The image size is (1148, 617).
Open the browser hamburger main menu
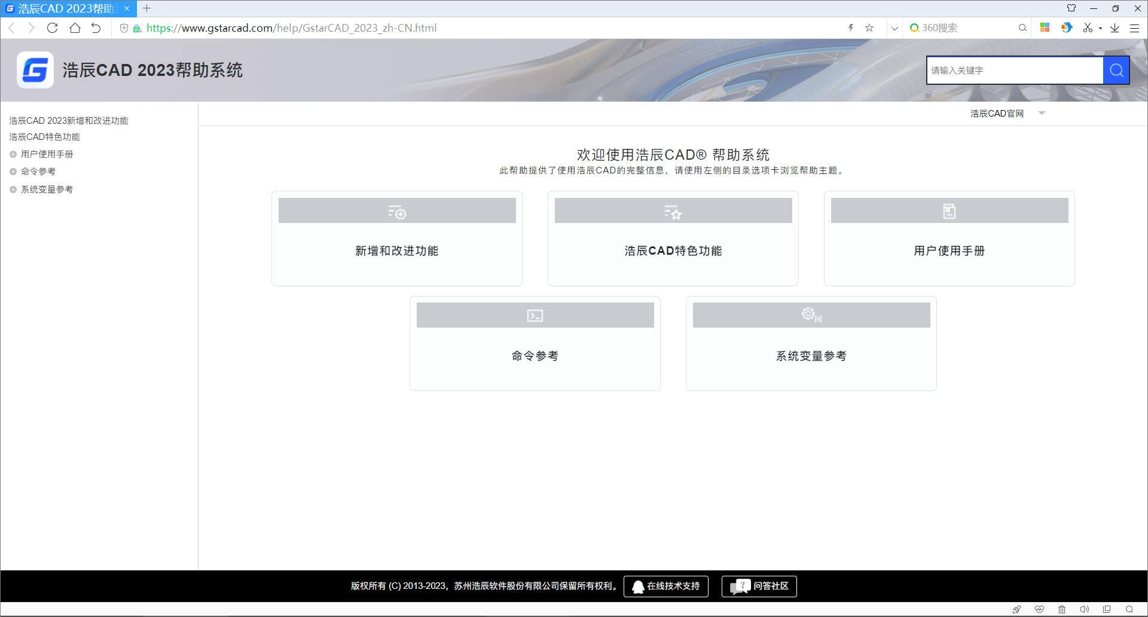pos(1134,28)
